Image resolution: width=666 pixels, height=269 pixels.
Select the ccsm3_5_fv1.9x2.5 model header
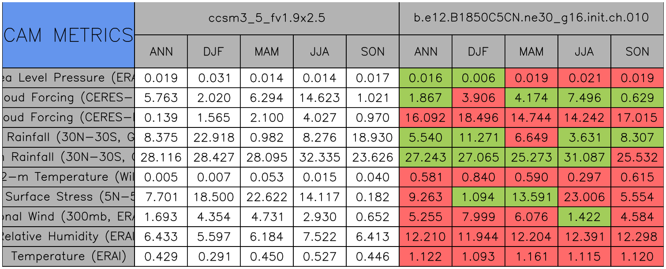pyautogui.click(x=266, y=18)
